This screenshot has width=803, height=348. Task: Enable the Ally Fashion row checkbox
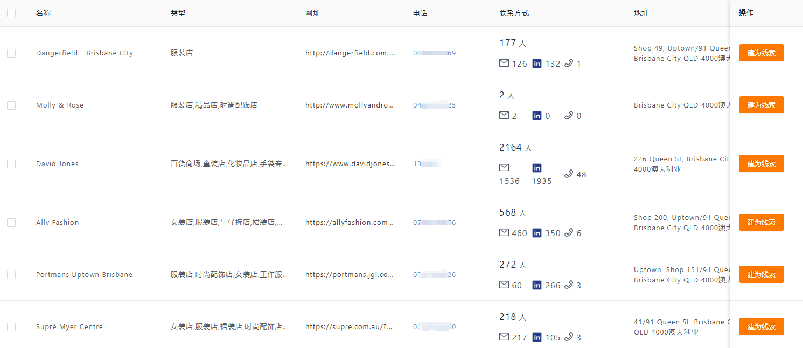tap(11, 223)
